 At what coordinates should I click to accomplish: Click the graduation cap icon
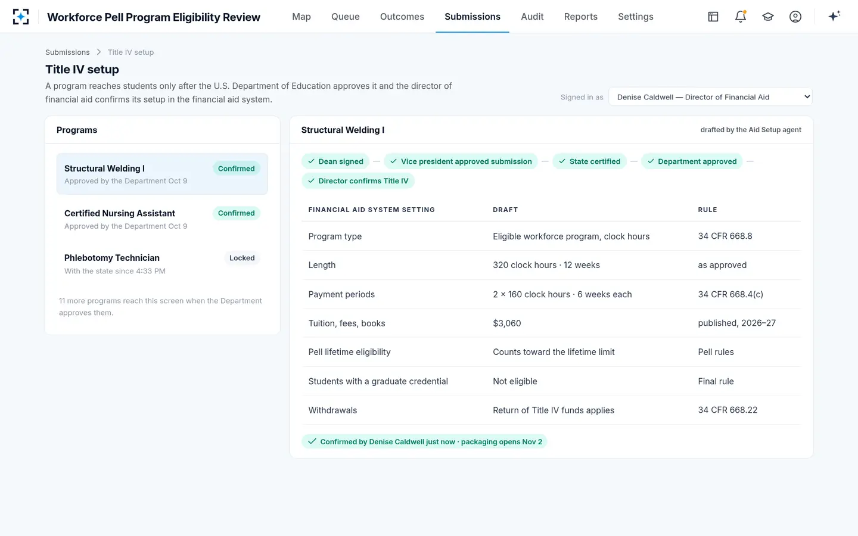(x=768, y=17)
